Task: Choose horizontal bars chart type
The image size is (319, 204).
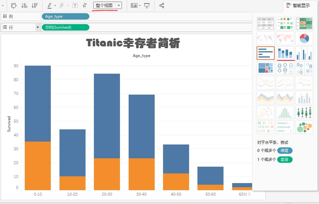Action: [x=266, y=53]
